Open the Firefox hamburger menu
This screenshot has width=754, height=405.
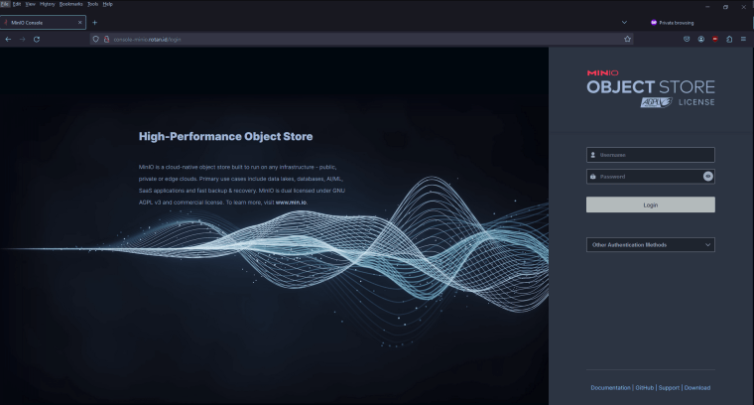[x=743, y=40]
